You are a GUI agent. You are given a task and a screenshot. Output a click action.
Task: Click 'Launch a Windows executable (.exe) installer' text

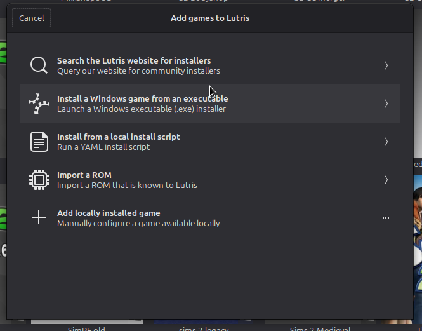pyautogui.click(x=142, y=109)
